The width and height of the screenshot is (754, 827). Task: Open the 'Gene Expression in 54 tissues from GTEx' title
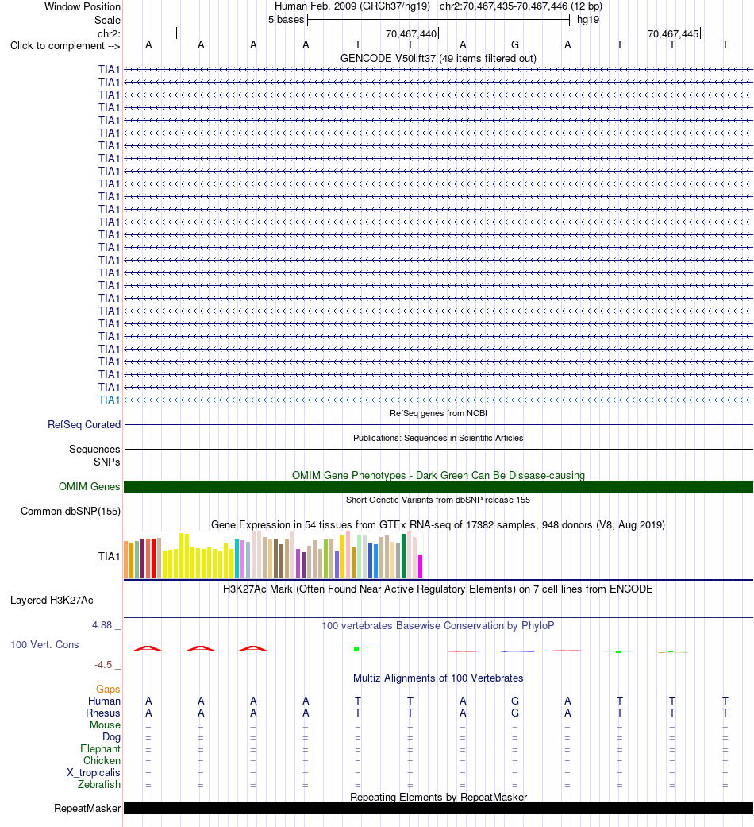438,525
